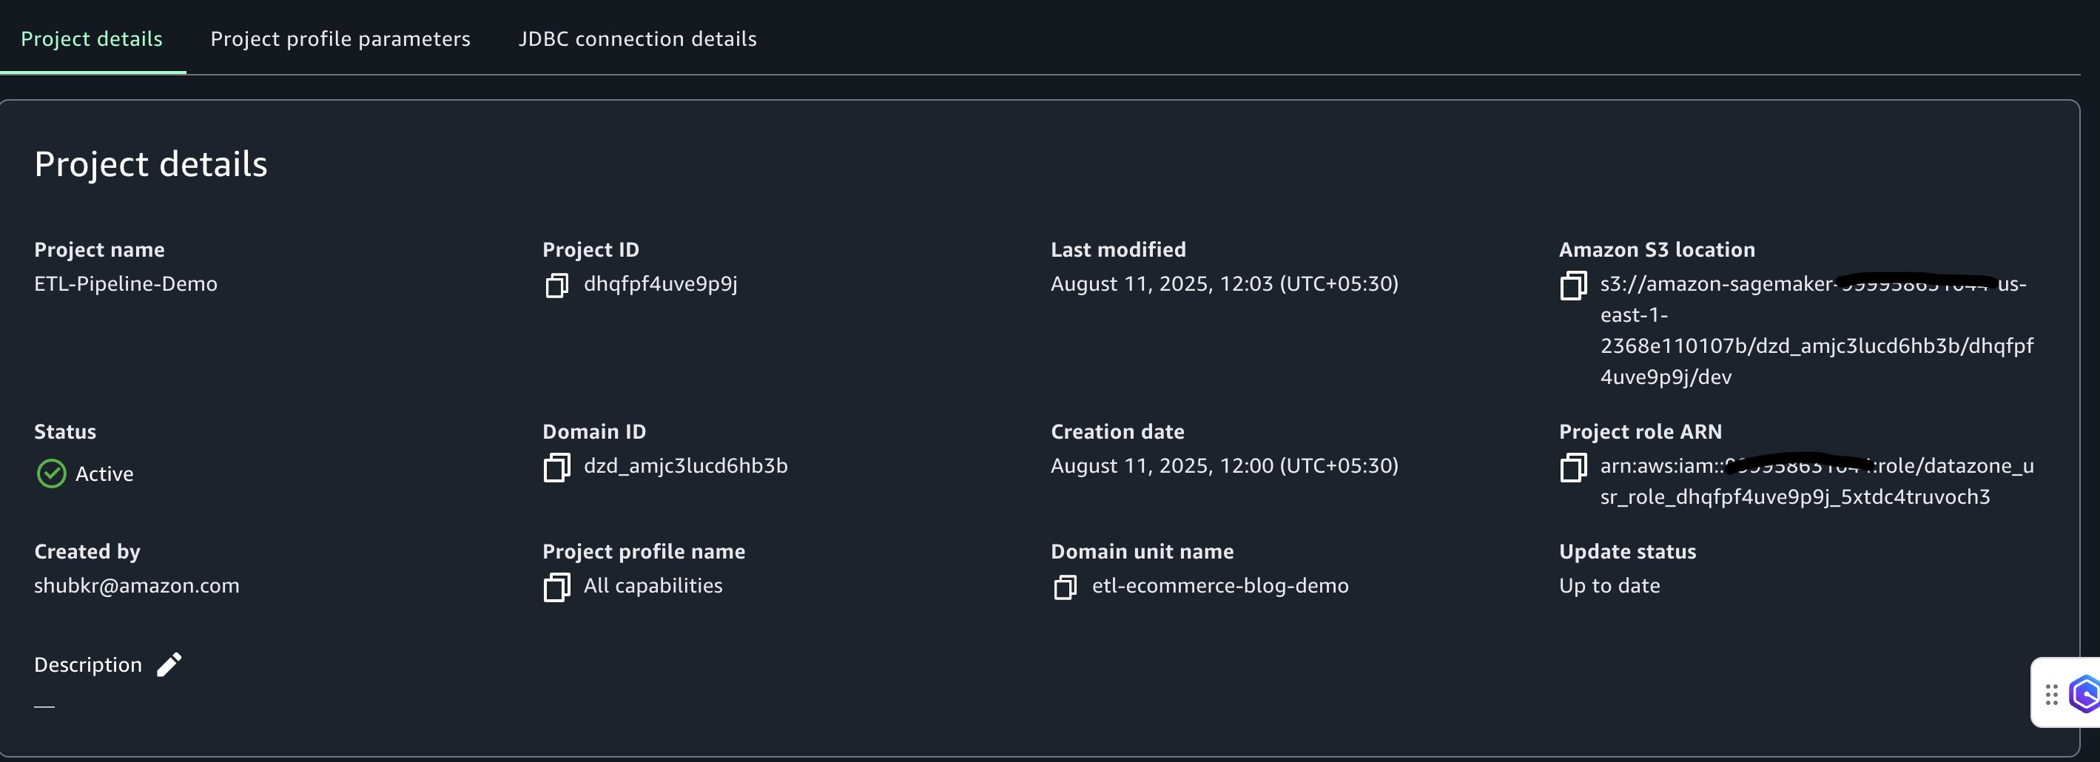Click the All capabilities profile name text
The height and width of the screenshot is (762, 2100).
click(653, 585)
